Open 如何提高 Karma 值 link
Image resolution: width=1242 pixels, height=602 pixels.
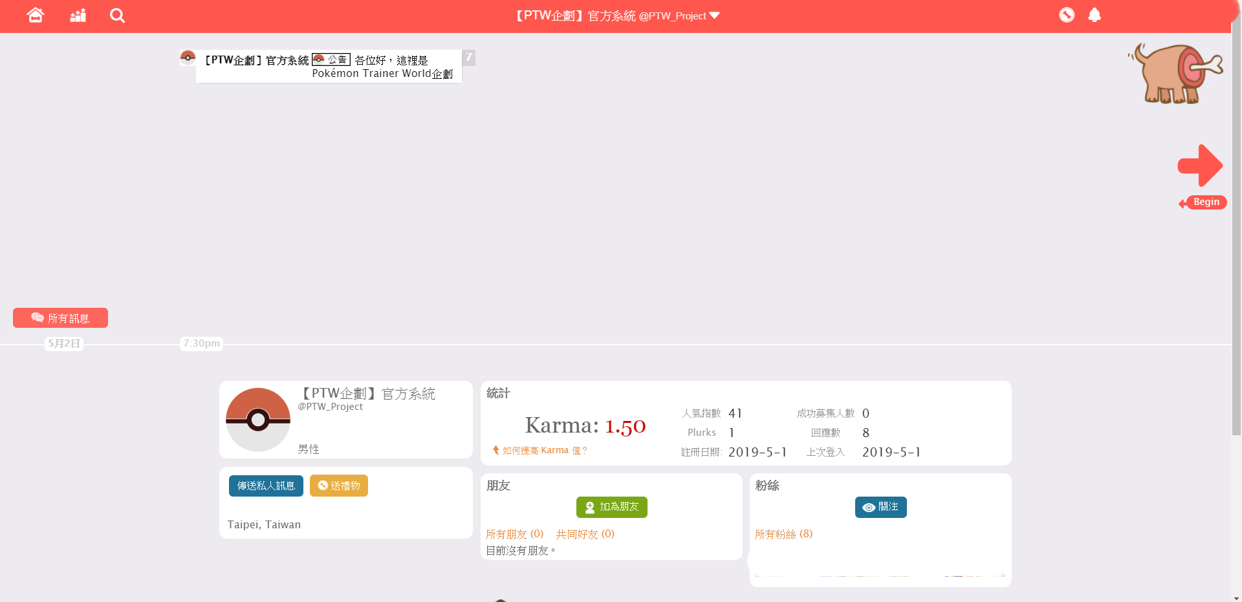click(540, 451)
